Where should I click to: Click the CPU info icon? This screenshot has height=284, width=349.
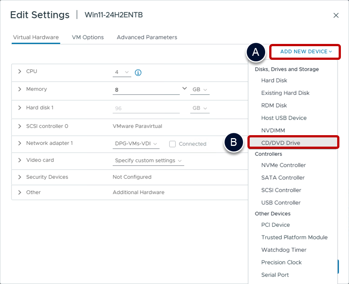tap(138, 72)
